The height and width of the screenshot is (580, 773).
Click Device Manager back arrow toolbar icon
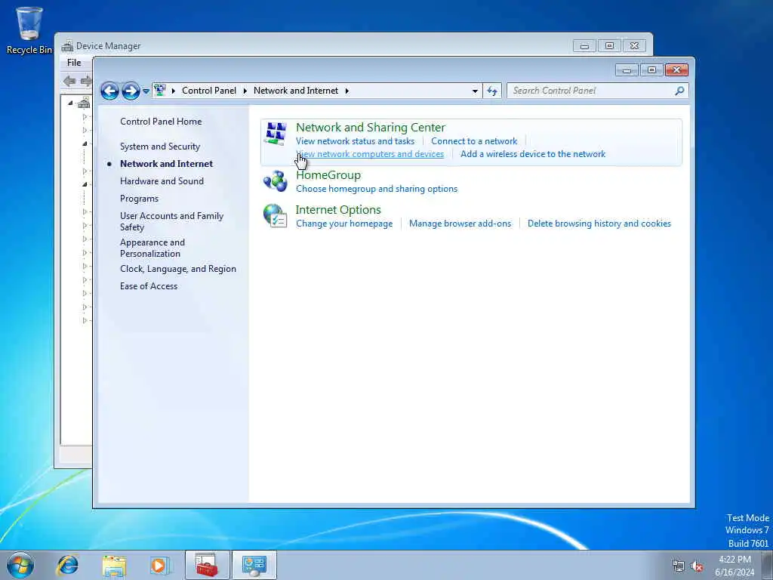point(69,81)
